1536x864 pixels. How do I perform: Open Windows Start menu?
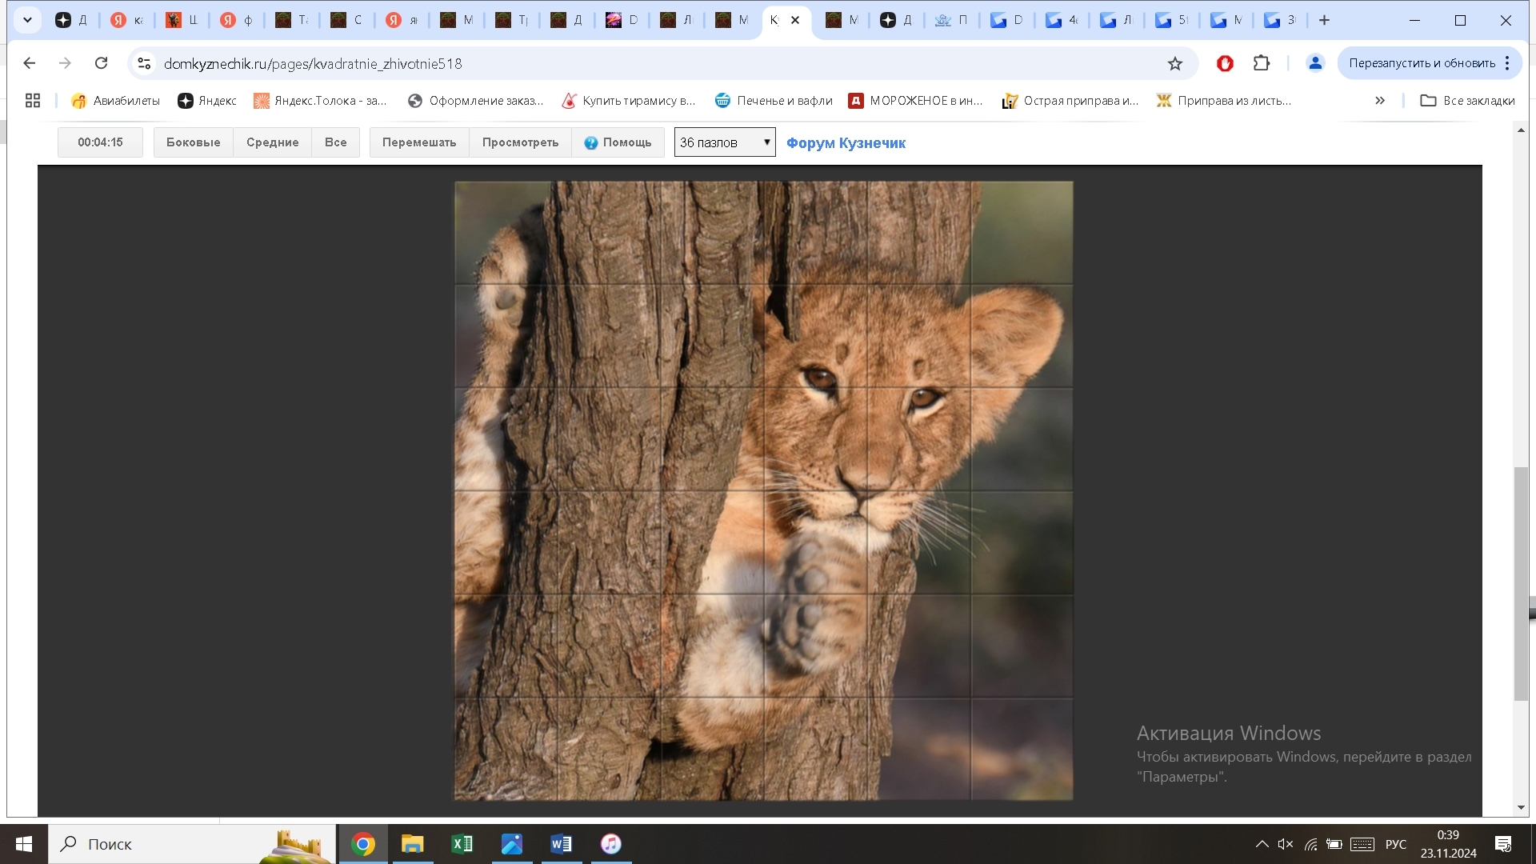pos(24,844)
